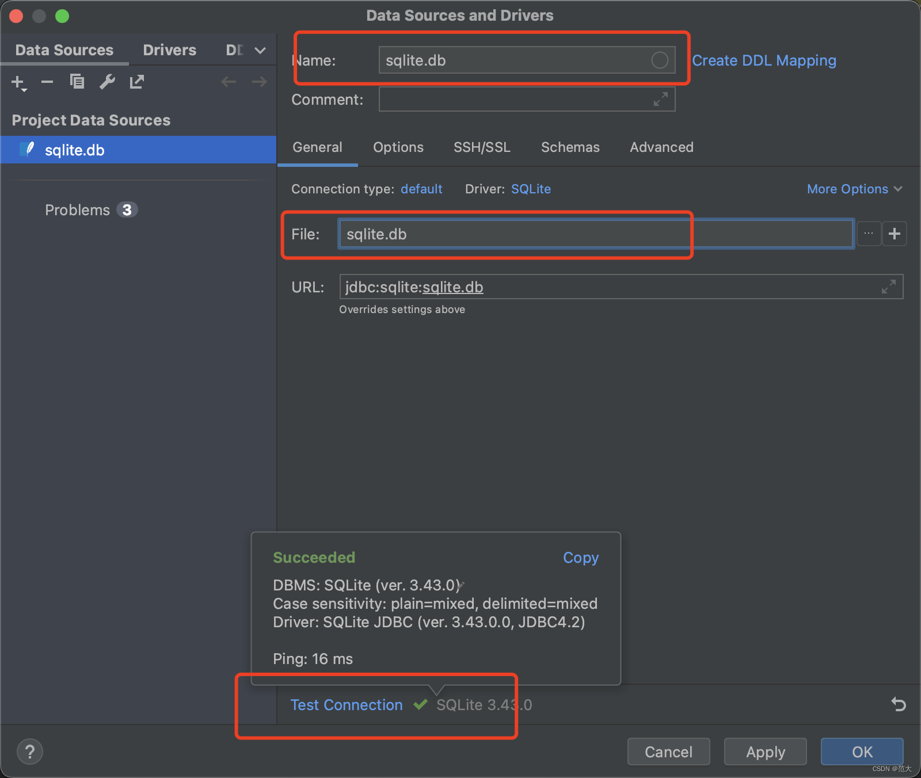Click the Apply button
This screenshot has height=778, width=921.
(765, 752)
